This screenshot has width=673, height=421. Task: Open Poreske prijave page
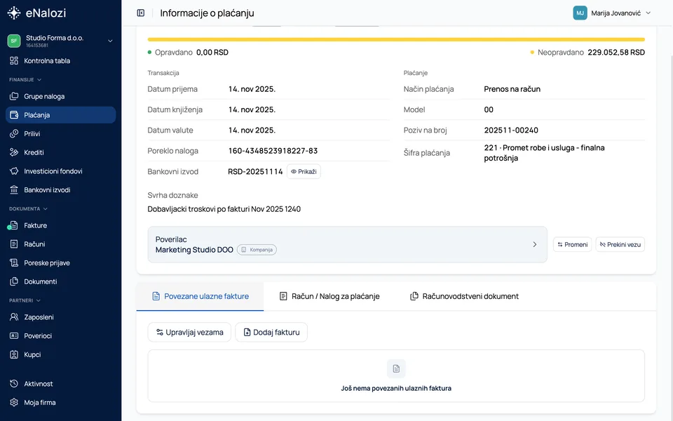point(60,263)
